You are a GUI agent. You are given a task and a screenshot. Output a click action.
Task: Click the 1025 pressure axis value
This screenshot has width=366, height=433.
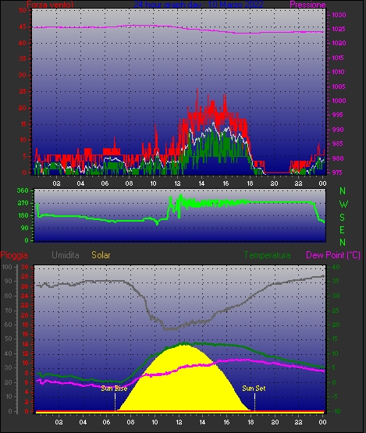pyautogui.click(x=339, y=29)
